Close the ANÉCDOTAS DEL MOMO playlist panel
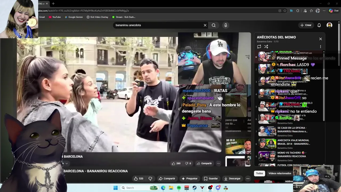 pyautogui.click(x=320, y=39)
